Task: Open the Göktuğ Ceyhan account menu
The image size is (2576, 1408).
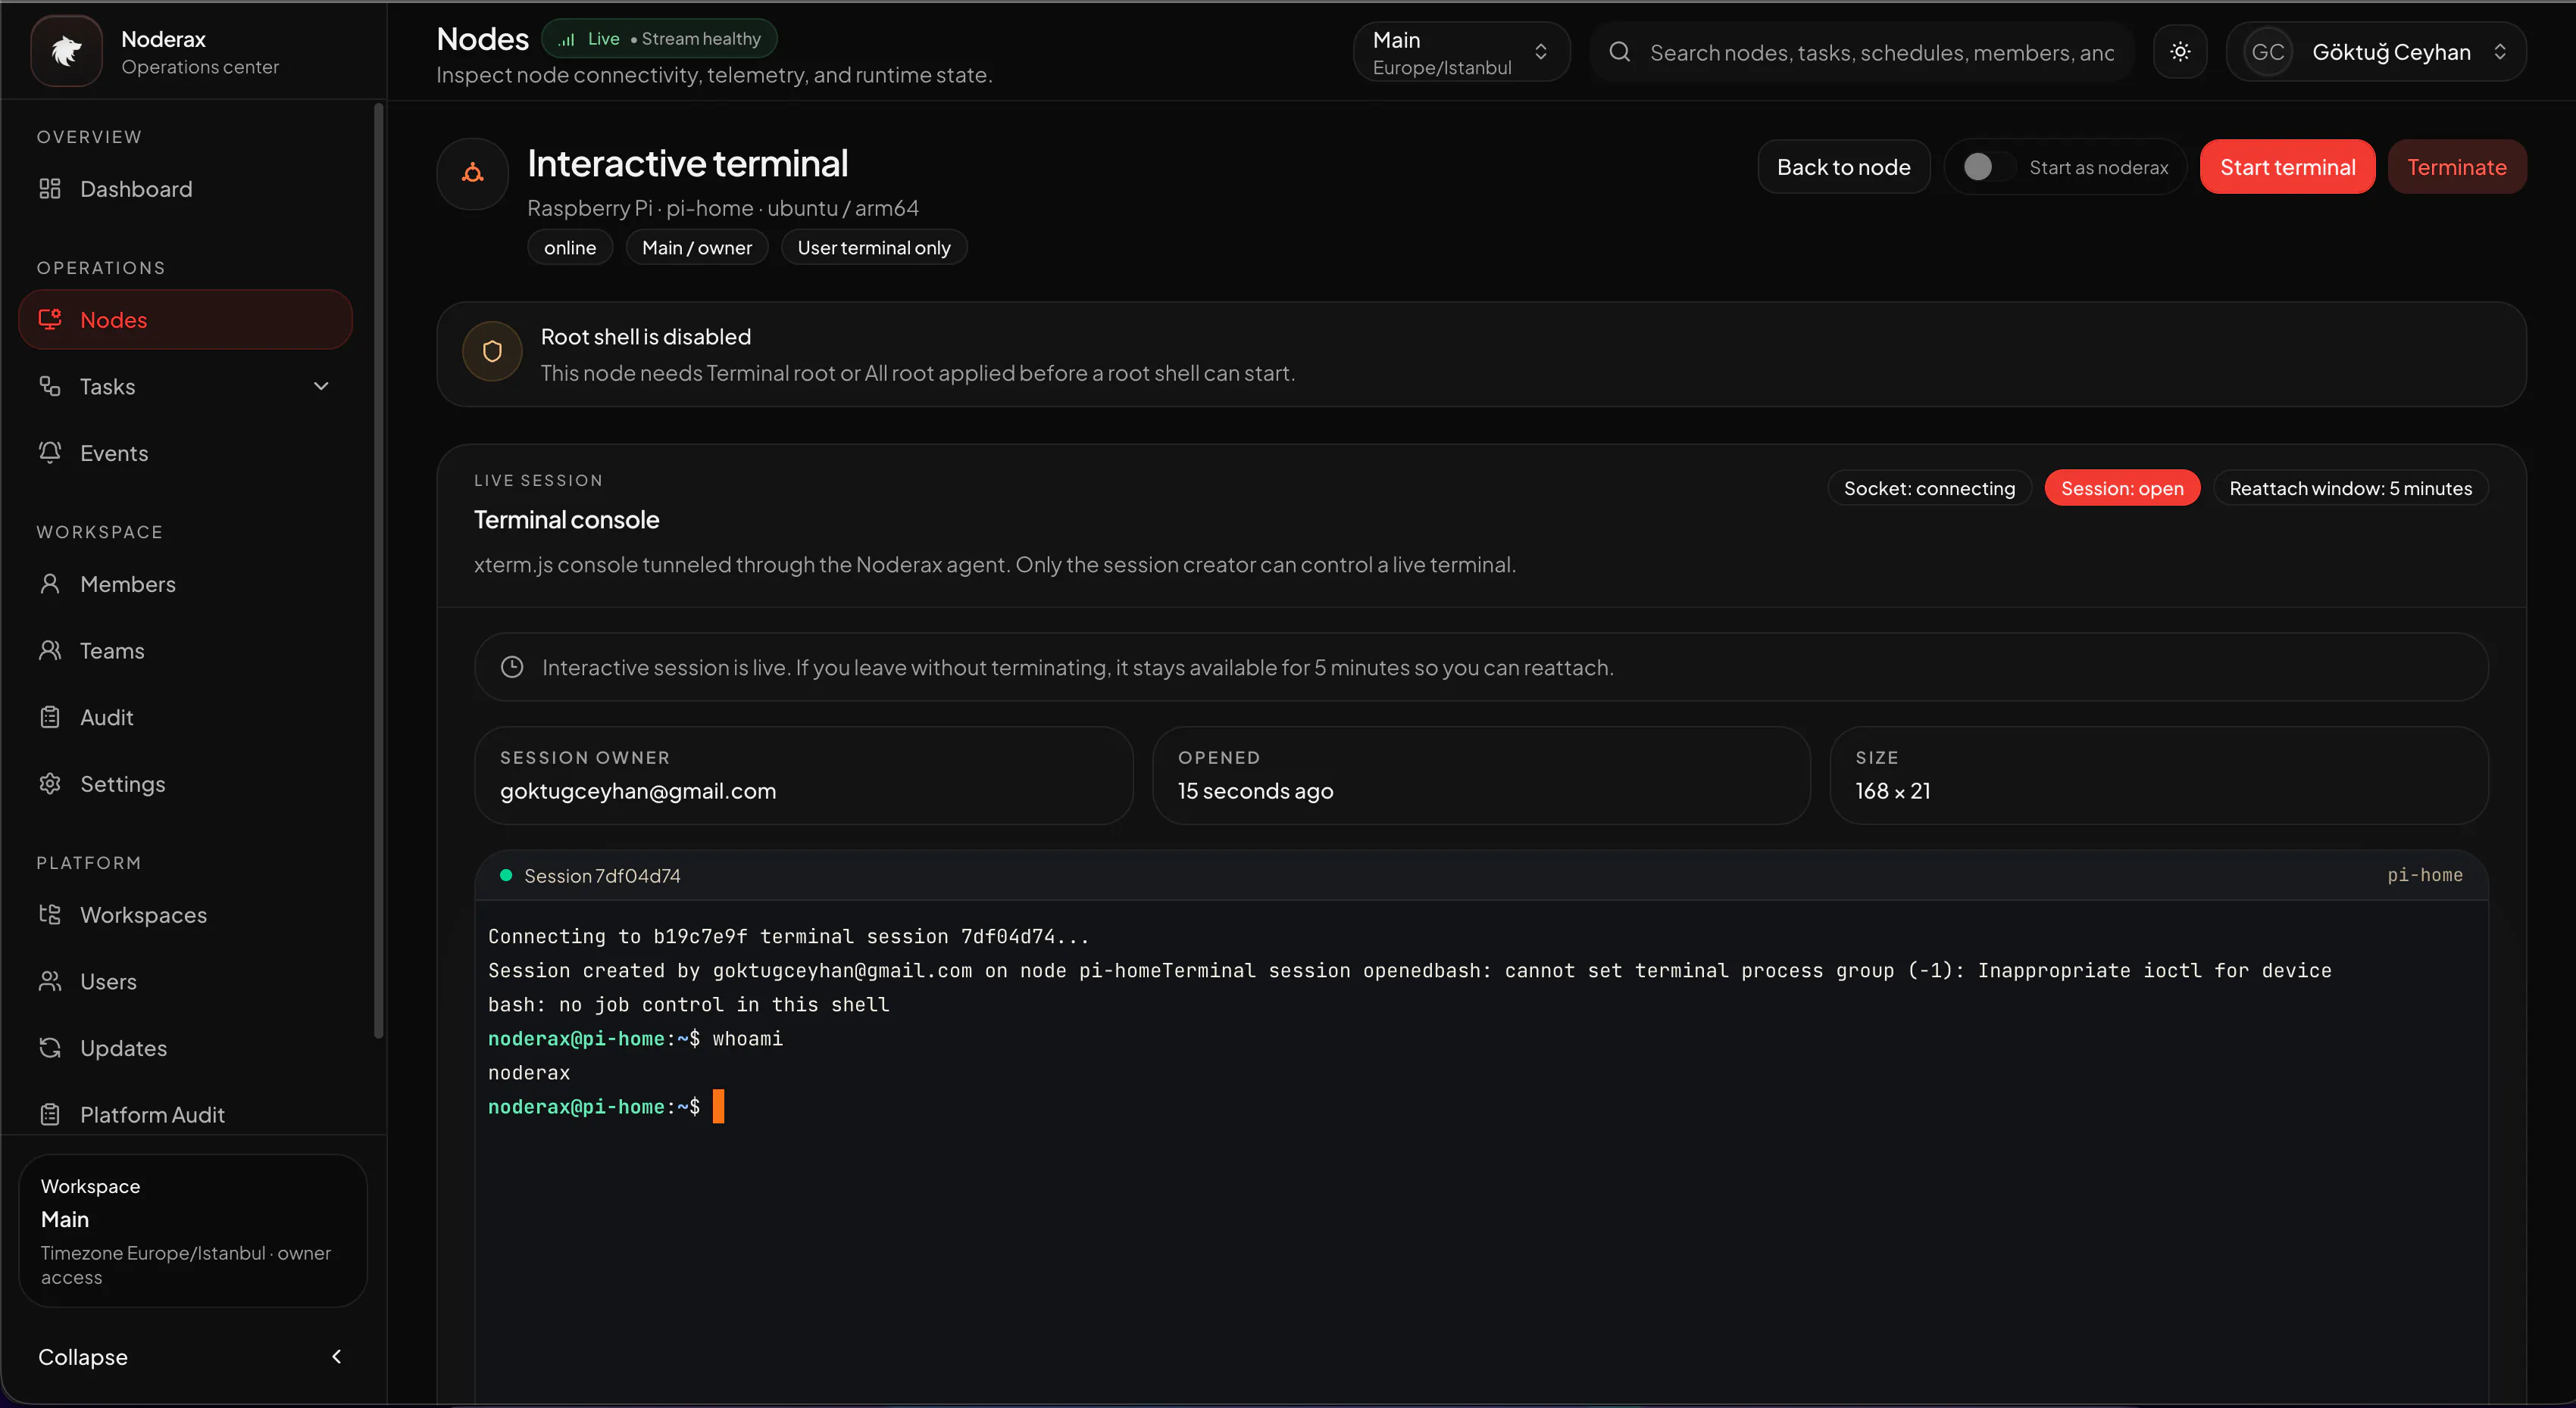Action: [x=2376, y=52]
